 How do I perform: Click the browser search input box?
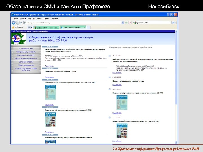point(153,23)
